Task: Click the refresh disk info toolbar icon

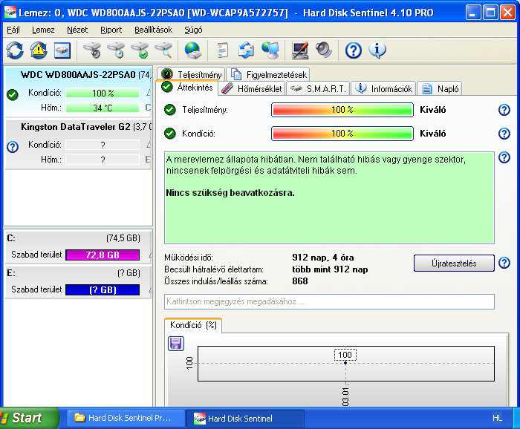Action: coord(15,50)
